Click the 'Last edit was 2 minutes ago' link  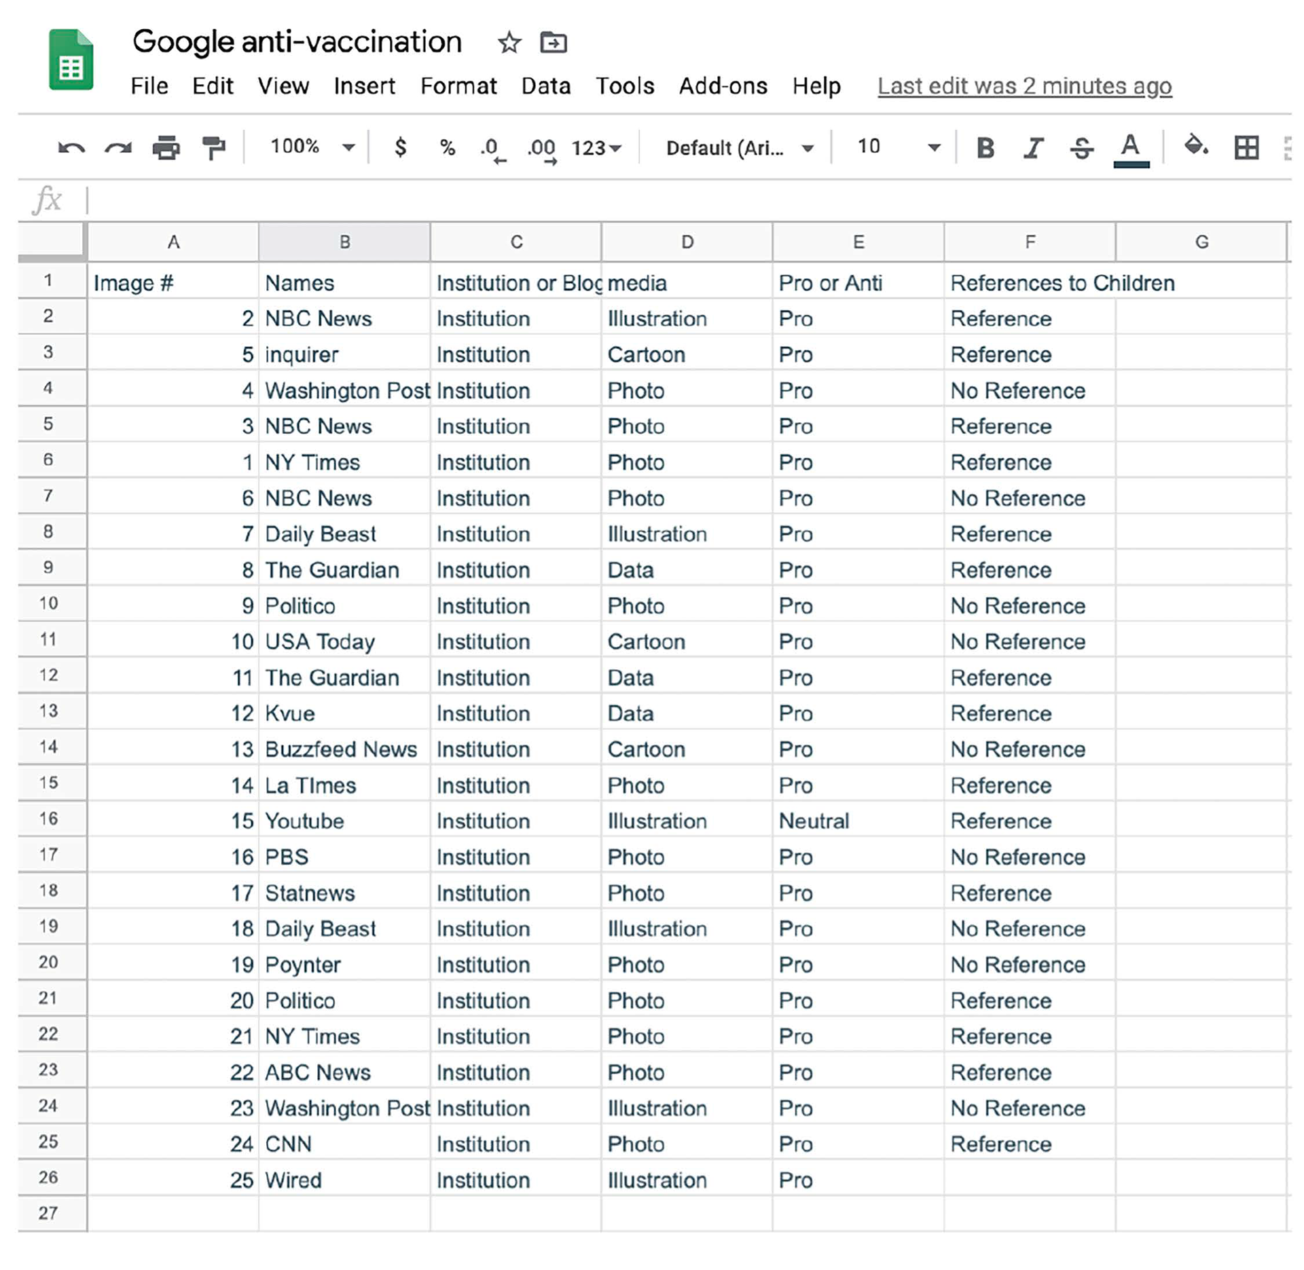click(1024, 86)
